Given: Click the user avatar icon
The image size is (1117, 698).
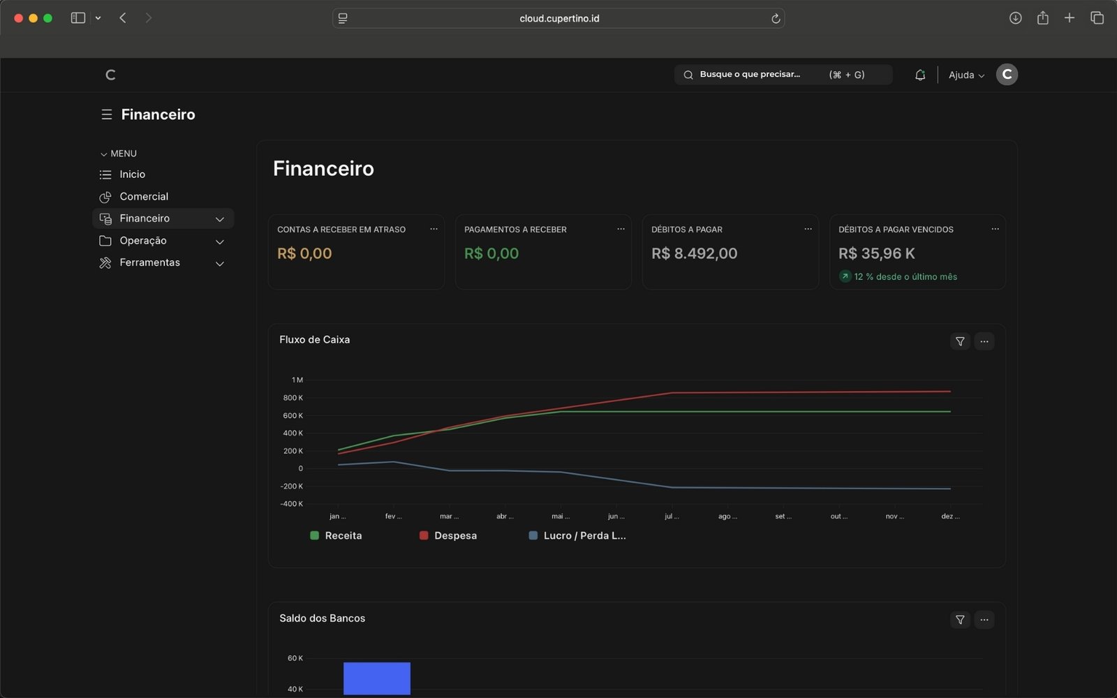Looking at the screenshot, I should click(1006, 75).
